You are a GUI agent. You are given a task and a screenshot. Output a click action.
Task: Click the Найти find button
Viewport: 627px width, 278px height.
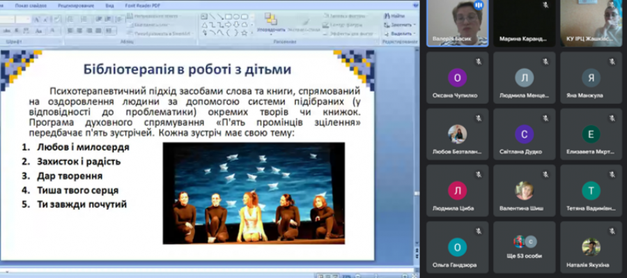click(x=395, y=16)
